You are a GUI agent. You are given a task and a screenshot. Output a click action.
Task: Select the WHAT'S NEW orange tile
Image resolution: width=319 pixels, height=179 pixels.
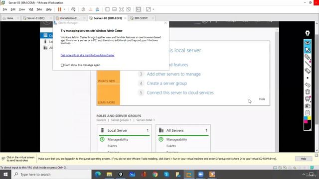click(x=108, y=77)
